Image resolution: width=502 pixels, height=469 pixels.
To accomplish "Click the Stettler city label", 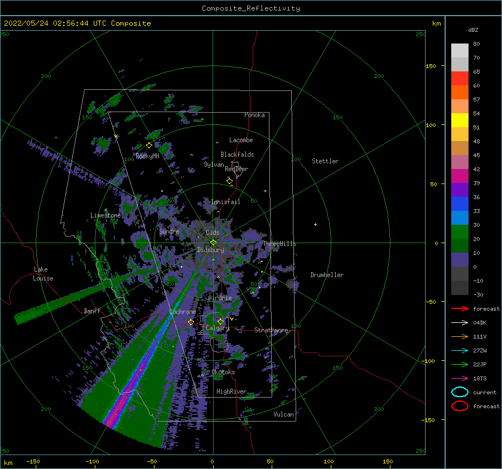I will pos(325,161).
